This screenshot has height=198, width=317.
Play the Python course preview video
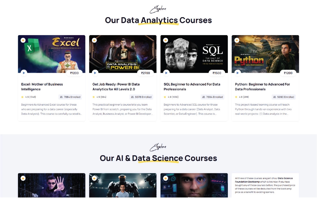pyautogui.click(x=237, y=73)
